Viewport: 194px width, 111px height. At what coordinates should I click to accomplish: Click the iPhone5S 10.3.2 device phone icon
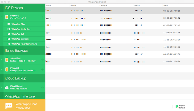7,17
